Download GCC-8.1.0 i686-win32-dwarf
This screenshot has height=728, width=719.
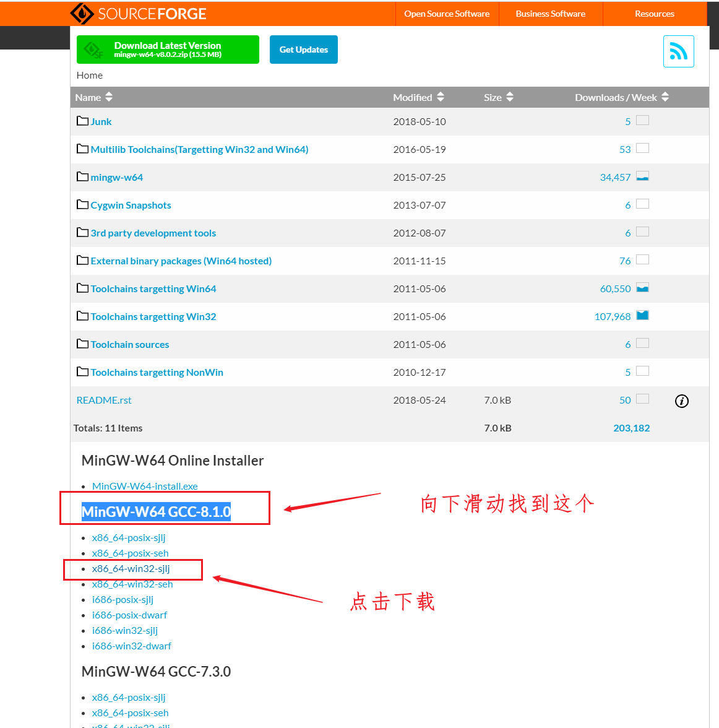[132, 646]
